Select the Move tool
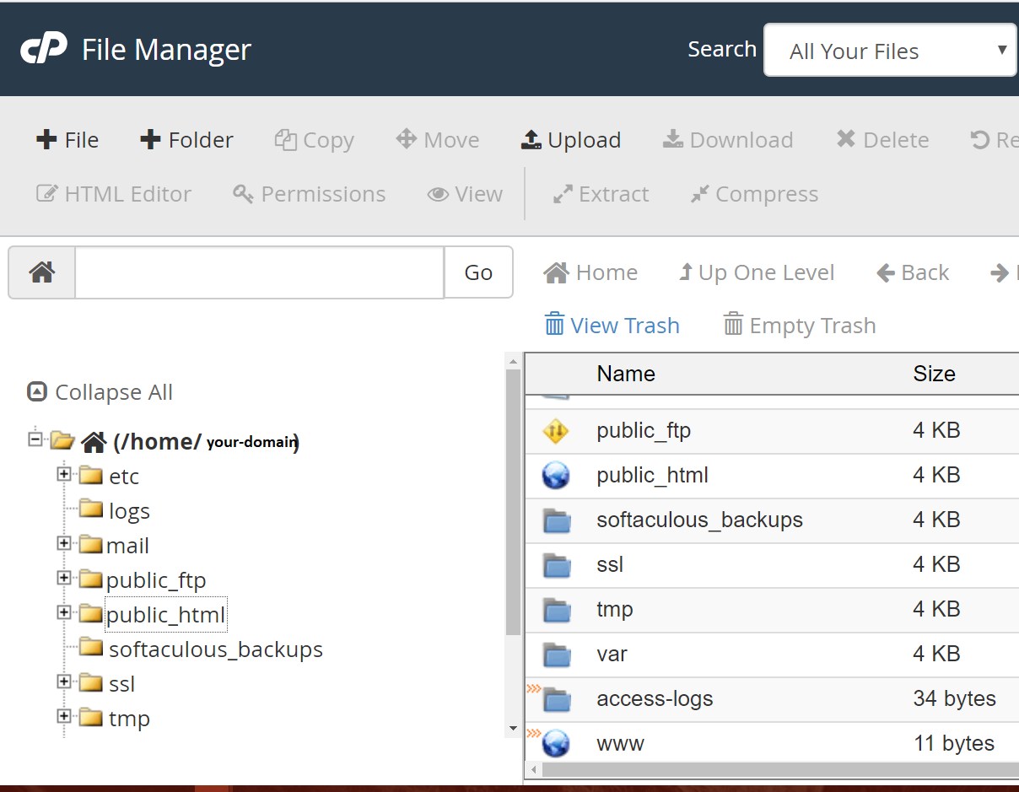 (x=437, y=139)
